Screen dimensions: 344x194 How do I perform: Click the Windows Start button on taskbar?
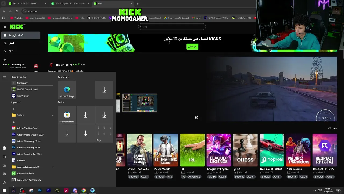4,190
